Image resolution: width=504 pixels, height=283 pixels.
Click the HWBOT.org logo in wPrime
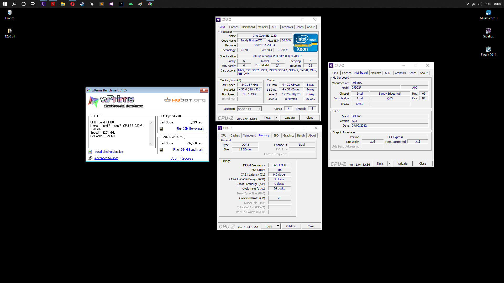coord(185,100)
